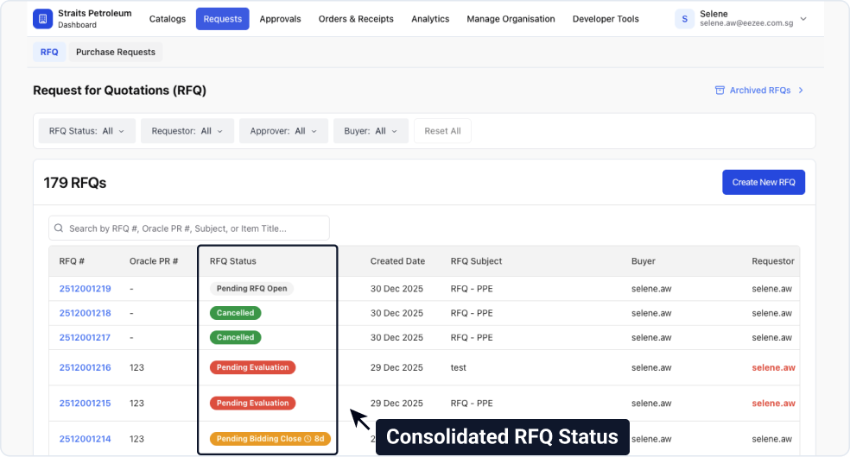This screenshot has width=850, height=457.
Task: Click the selene.aw@eezee.com.sg email text
Action: pos(746,24)
